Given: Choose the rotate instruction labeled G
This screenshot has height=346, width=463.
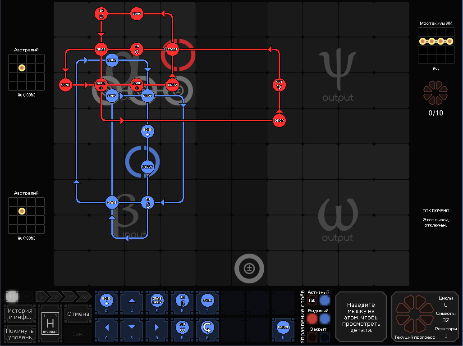Looking at the screenshot, I should tap(207, 329).
